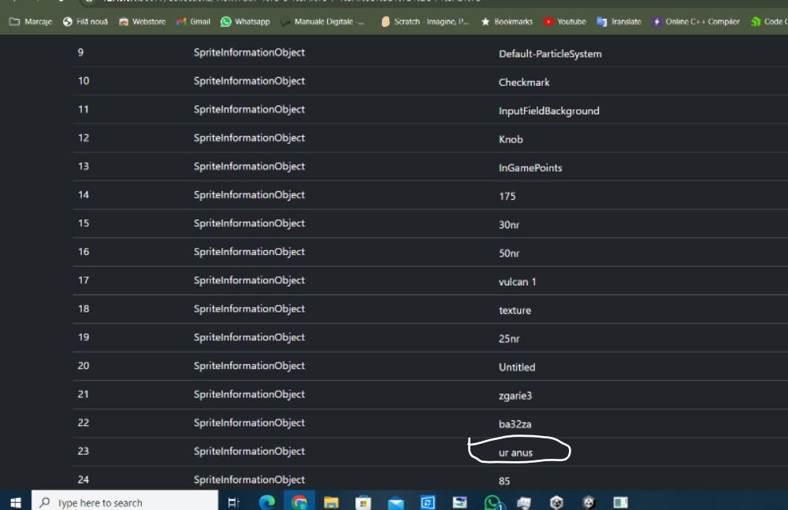Open the Online C++ Compiler bookmark
The image size is (788, 510).
click(x=696, y=21)
